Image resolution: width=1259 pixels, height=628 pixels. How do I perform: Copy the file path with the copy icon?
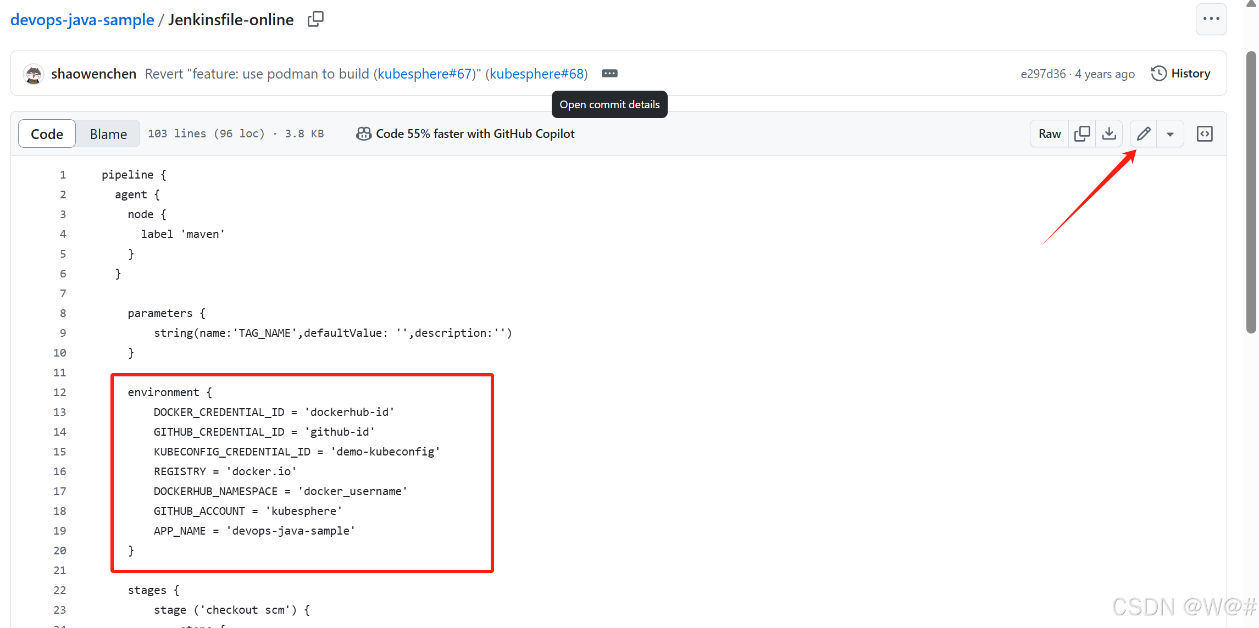point(315,19)
